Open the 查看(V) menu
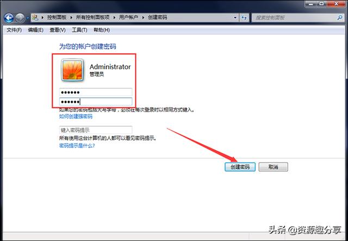Viewport: 348px width, 241px height. [57, 30]
